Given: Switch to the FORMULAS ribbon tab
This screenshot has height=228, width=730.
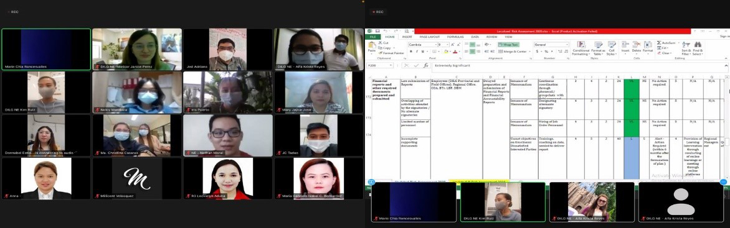Looking at the screenshot, I should [x=455, y=37].
